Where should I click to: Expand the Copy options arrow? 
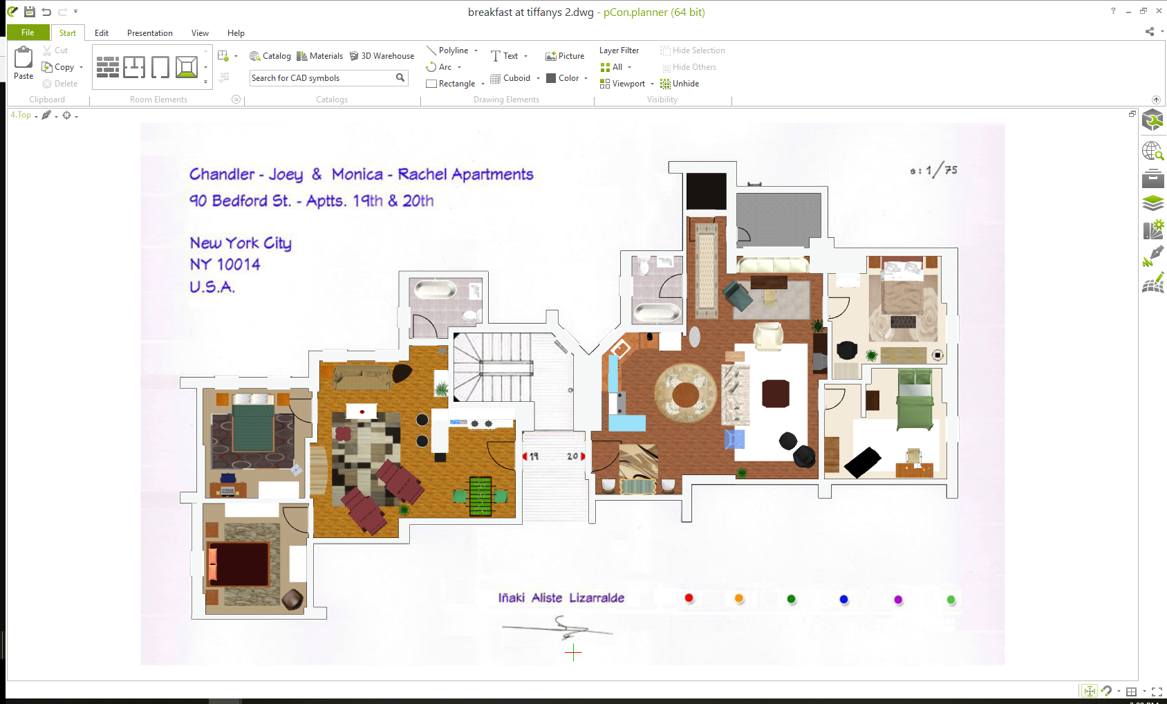coord(81,68)
